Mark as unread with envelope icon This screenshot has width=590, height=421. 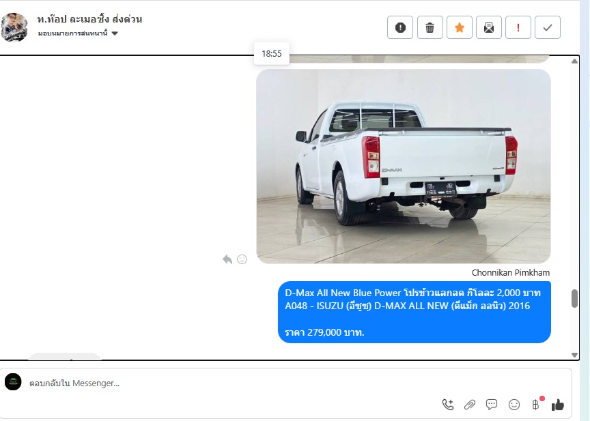pos(488,27)
